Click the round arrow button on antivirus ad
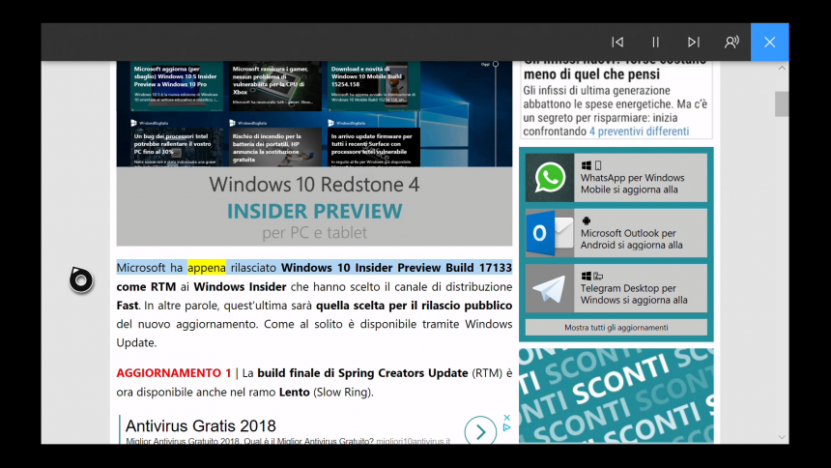Screen dimensions: 831x468 [480, 431]
